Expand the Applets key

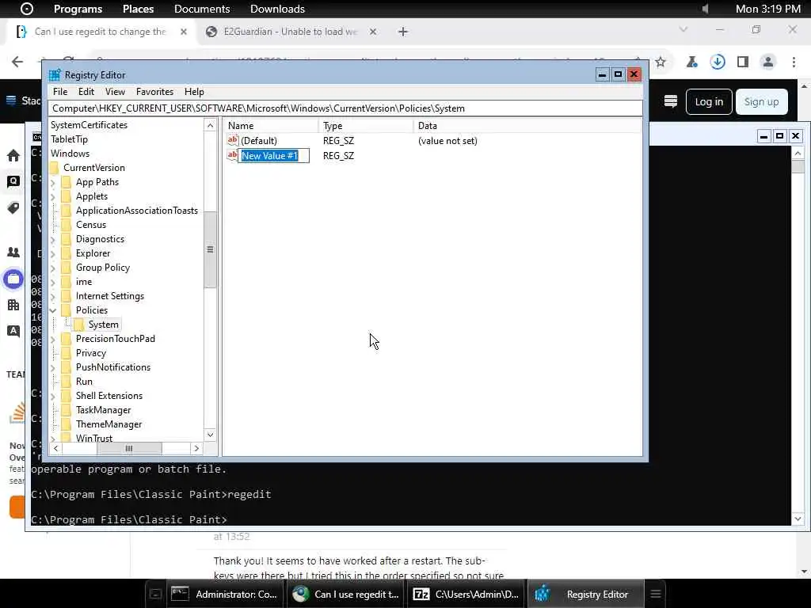click(53, 197)
